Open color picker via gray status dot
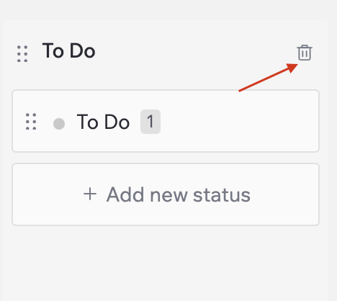Image resolution: width=337 pixels, height=301 pixels. click(59, 124)
